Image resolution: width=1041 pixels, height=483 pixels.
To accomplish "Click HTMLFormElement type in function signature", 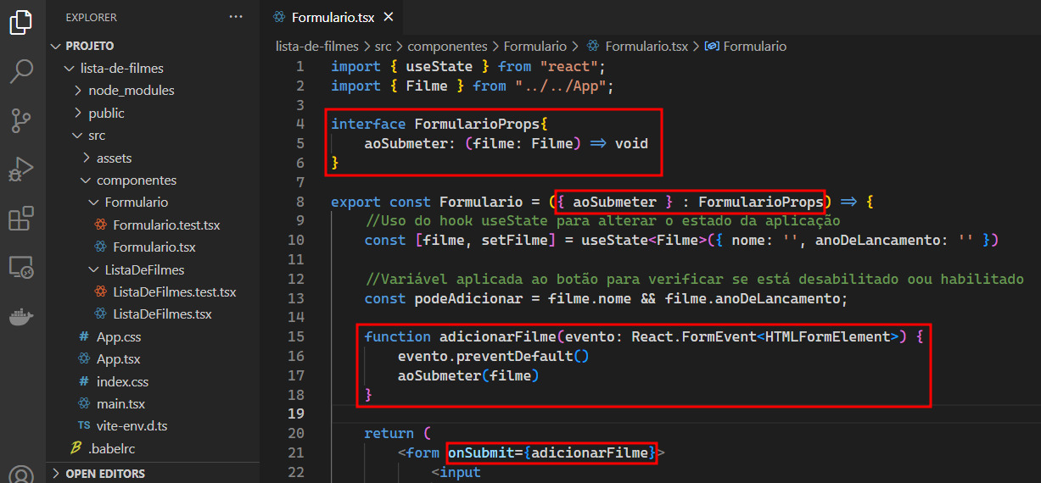I will pos(826,336).
